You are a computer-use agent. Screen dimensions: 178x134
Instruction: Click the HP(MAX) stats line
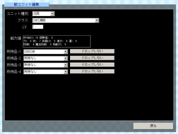click(x=38, y=38)
